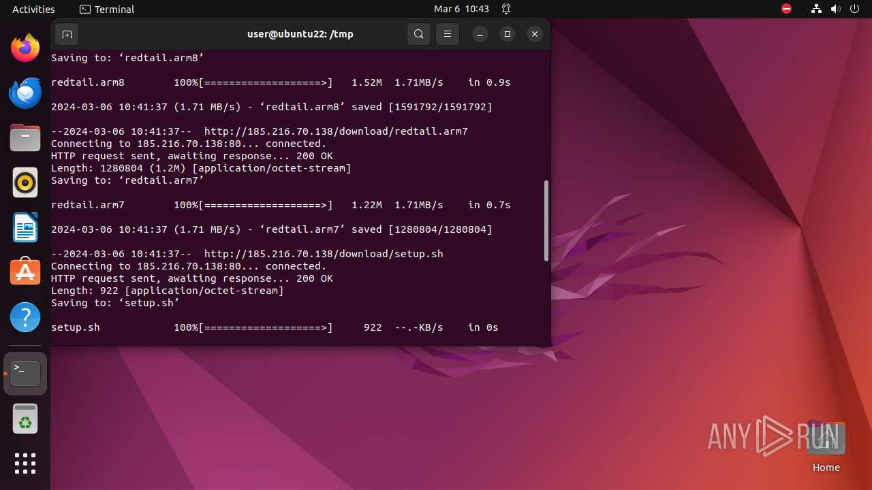The height and width of the screenshot is (490, 872).
Task: Close the terminal window
Action: tap(535, 34)
